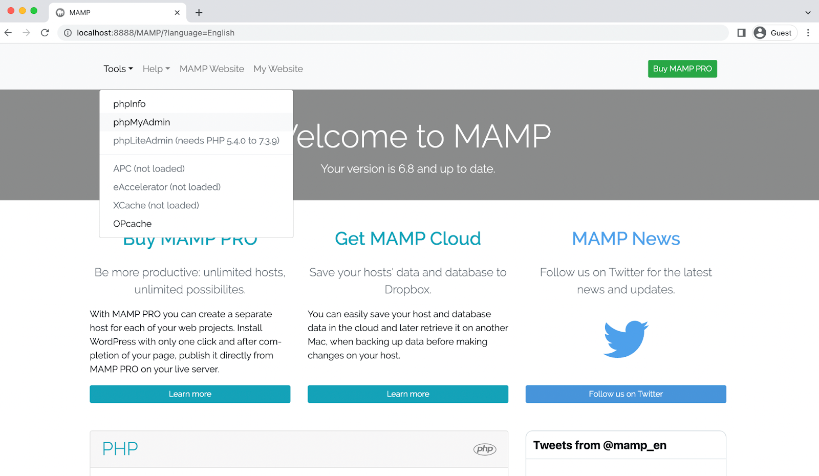
Task: Collapse the Tools dropdown menu
Action: click(118, 69)
